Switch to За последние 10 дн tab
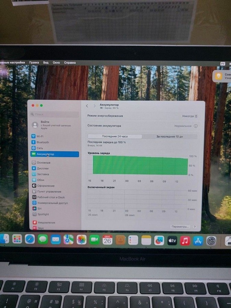The image size is (231, 308). pos(170,137)
